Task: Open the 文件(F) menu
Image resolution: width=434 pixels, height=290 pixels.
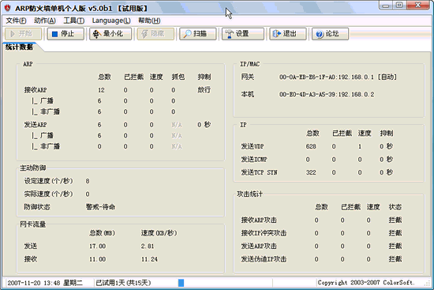Action: point(16,21)
